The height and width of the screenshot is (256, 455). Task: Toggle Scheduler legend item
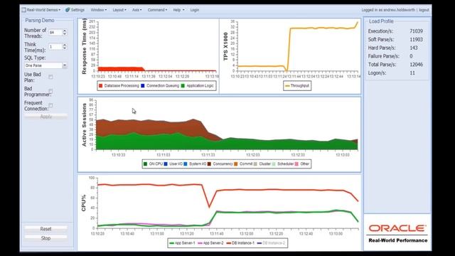pyautogui.click(x=283, y=164)
